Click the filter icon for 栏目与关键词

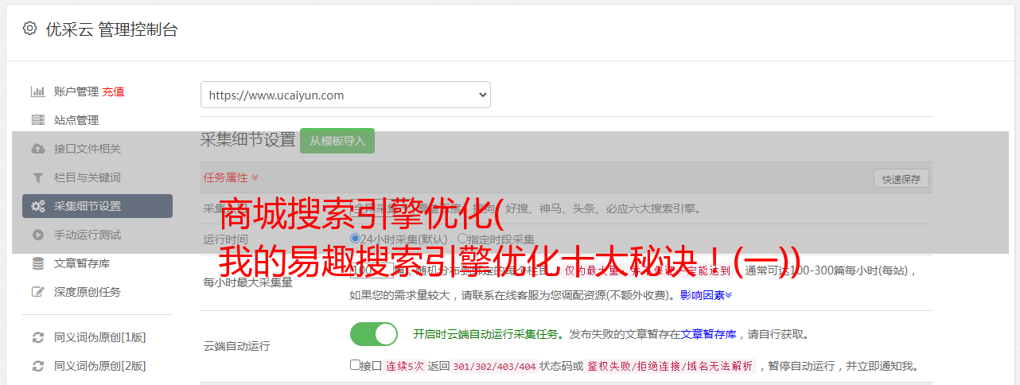pos(37,177)
